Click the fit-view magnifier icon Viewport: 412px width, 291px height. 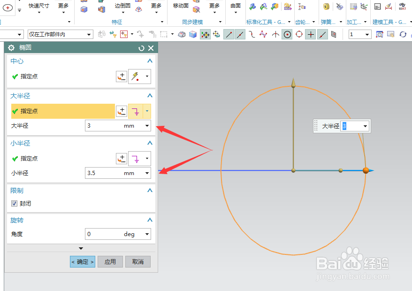click(380, 34)
